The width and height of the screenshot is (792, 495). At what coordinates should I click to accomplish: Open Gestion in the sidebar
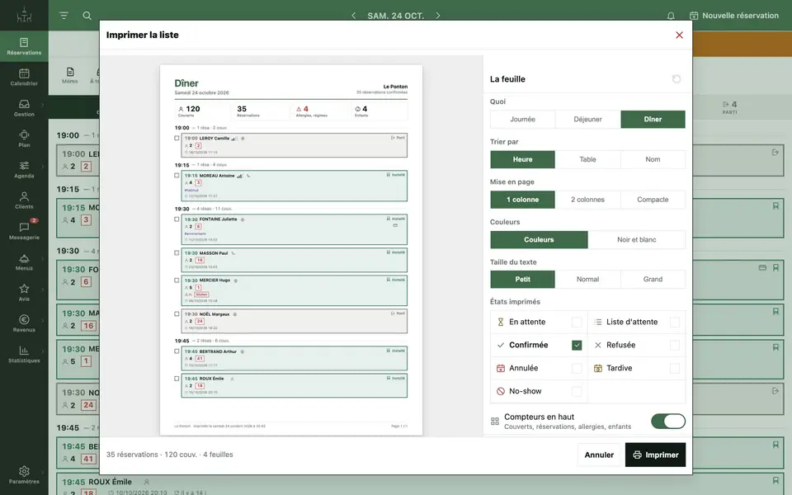pyautogui.click(x=24, y=107)
